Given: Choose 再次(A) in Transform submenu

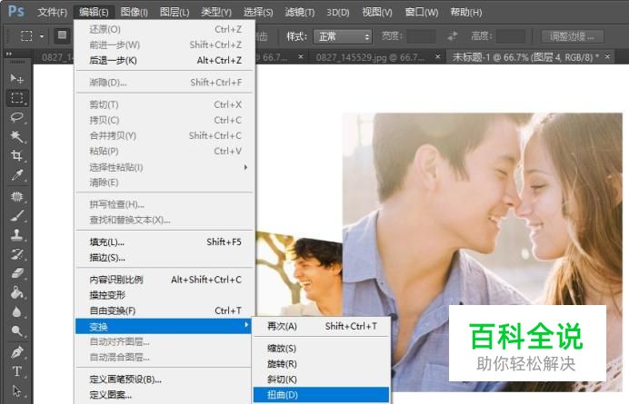Looking at the screenshot, I should [322, 326].
